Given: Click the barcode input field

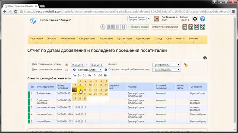Looking at the screenshot, I should click(116, 27).
